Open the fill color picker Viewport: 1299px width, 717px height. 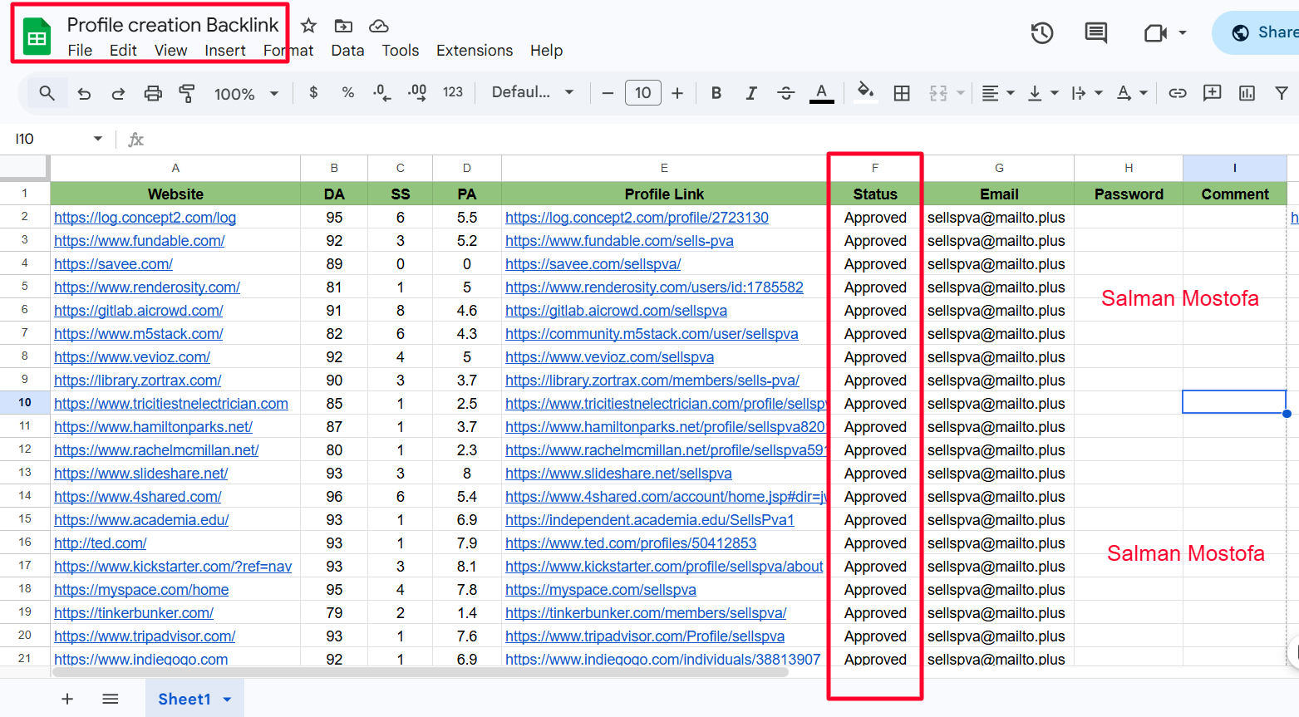(865, 91)
